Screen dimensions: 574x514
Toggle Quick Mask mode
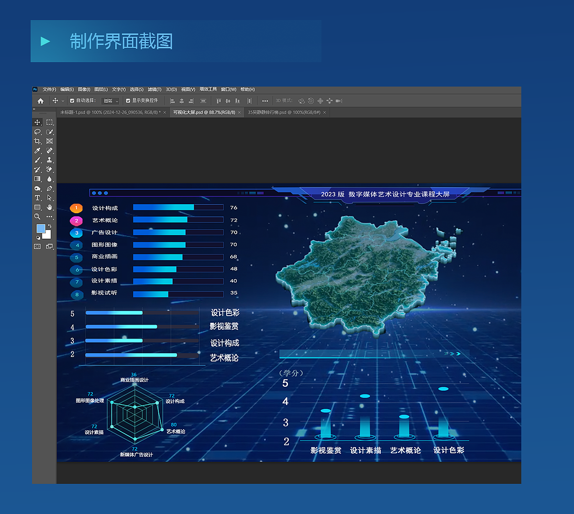pyautogui.click(x=37, y=246)
